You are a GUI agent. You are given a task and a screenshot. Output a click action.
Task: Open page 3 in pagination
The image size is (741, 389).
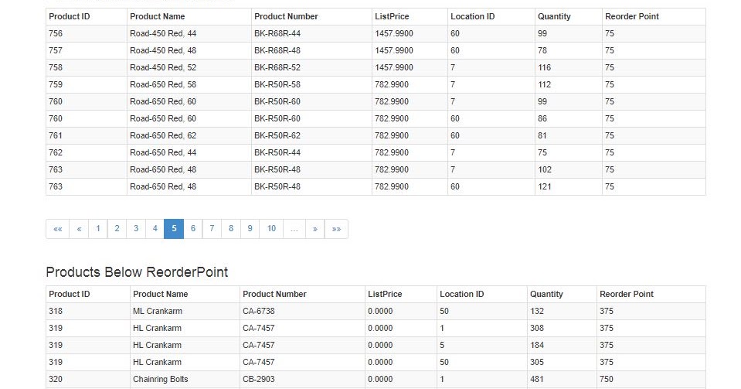pyautogui.click(x=136, y=229)
